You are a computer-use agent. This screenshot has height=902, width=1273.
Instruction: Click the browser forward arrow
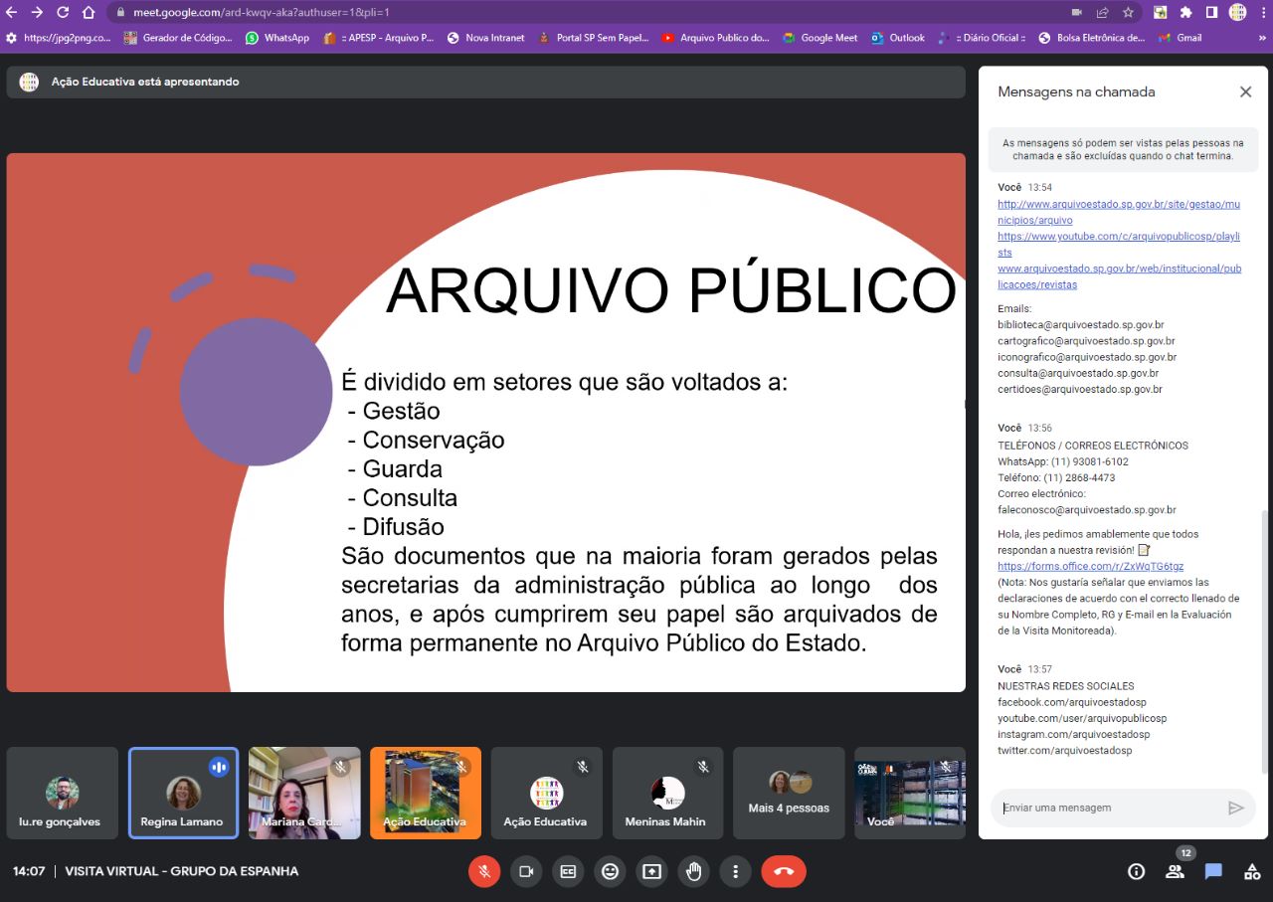37,13
